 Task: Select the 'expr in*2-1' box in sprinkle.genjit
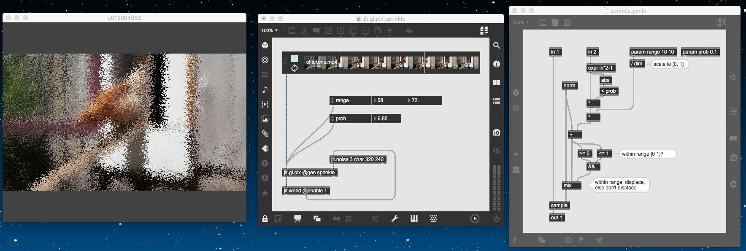pos(600,68)
